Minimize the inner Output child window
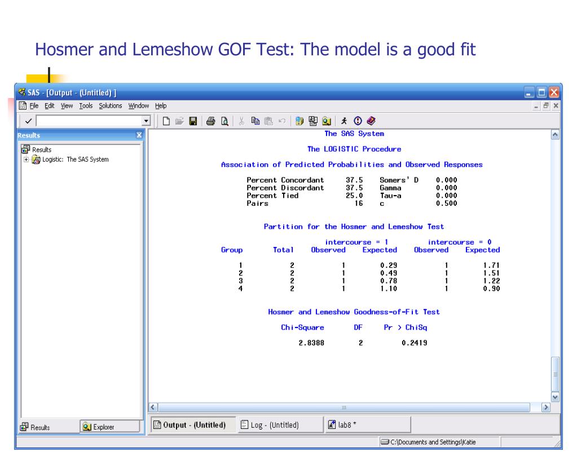The height and width of the screenshot is (465, 577). [x=536, y=106]
